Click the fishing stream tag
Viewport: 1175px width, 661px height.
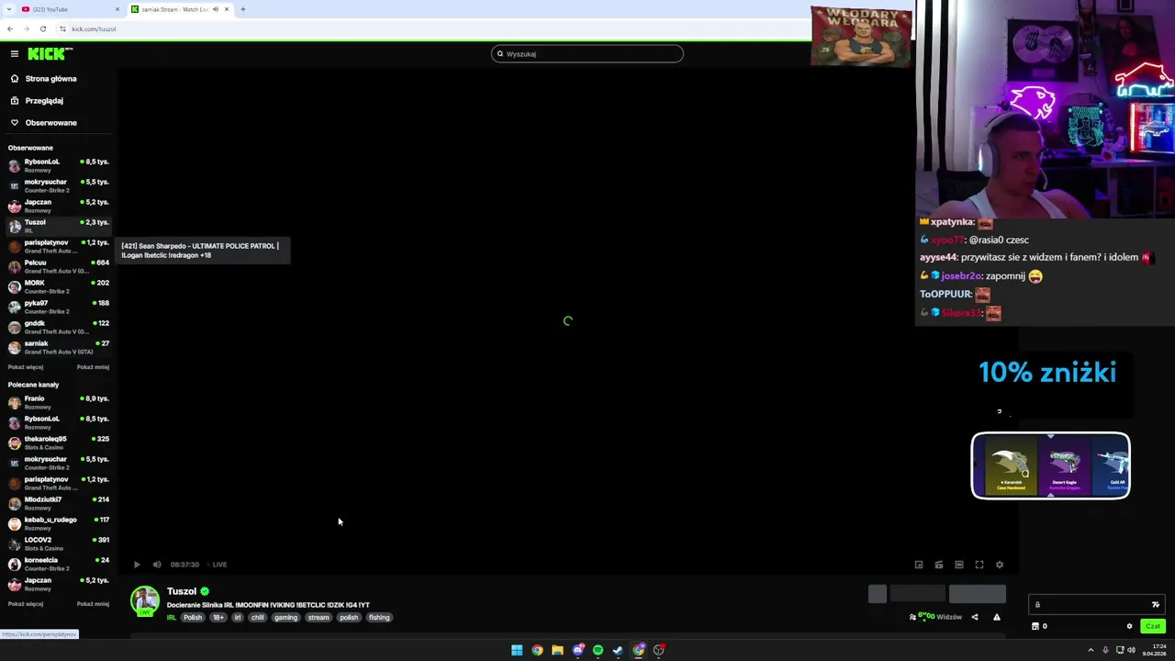379,618
